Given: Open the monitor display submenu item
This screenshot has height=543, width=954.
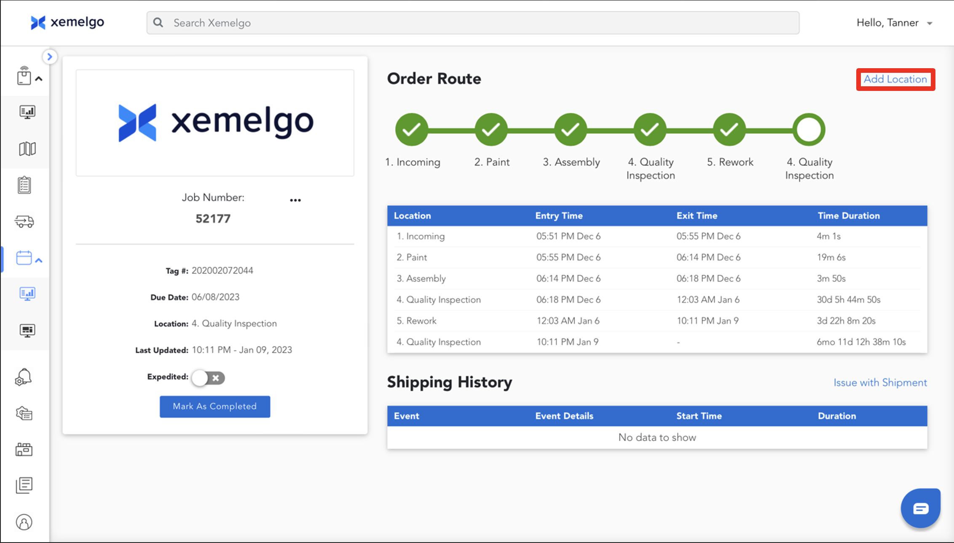Looking at the screenshot, I should 27,330.
